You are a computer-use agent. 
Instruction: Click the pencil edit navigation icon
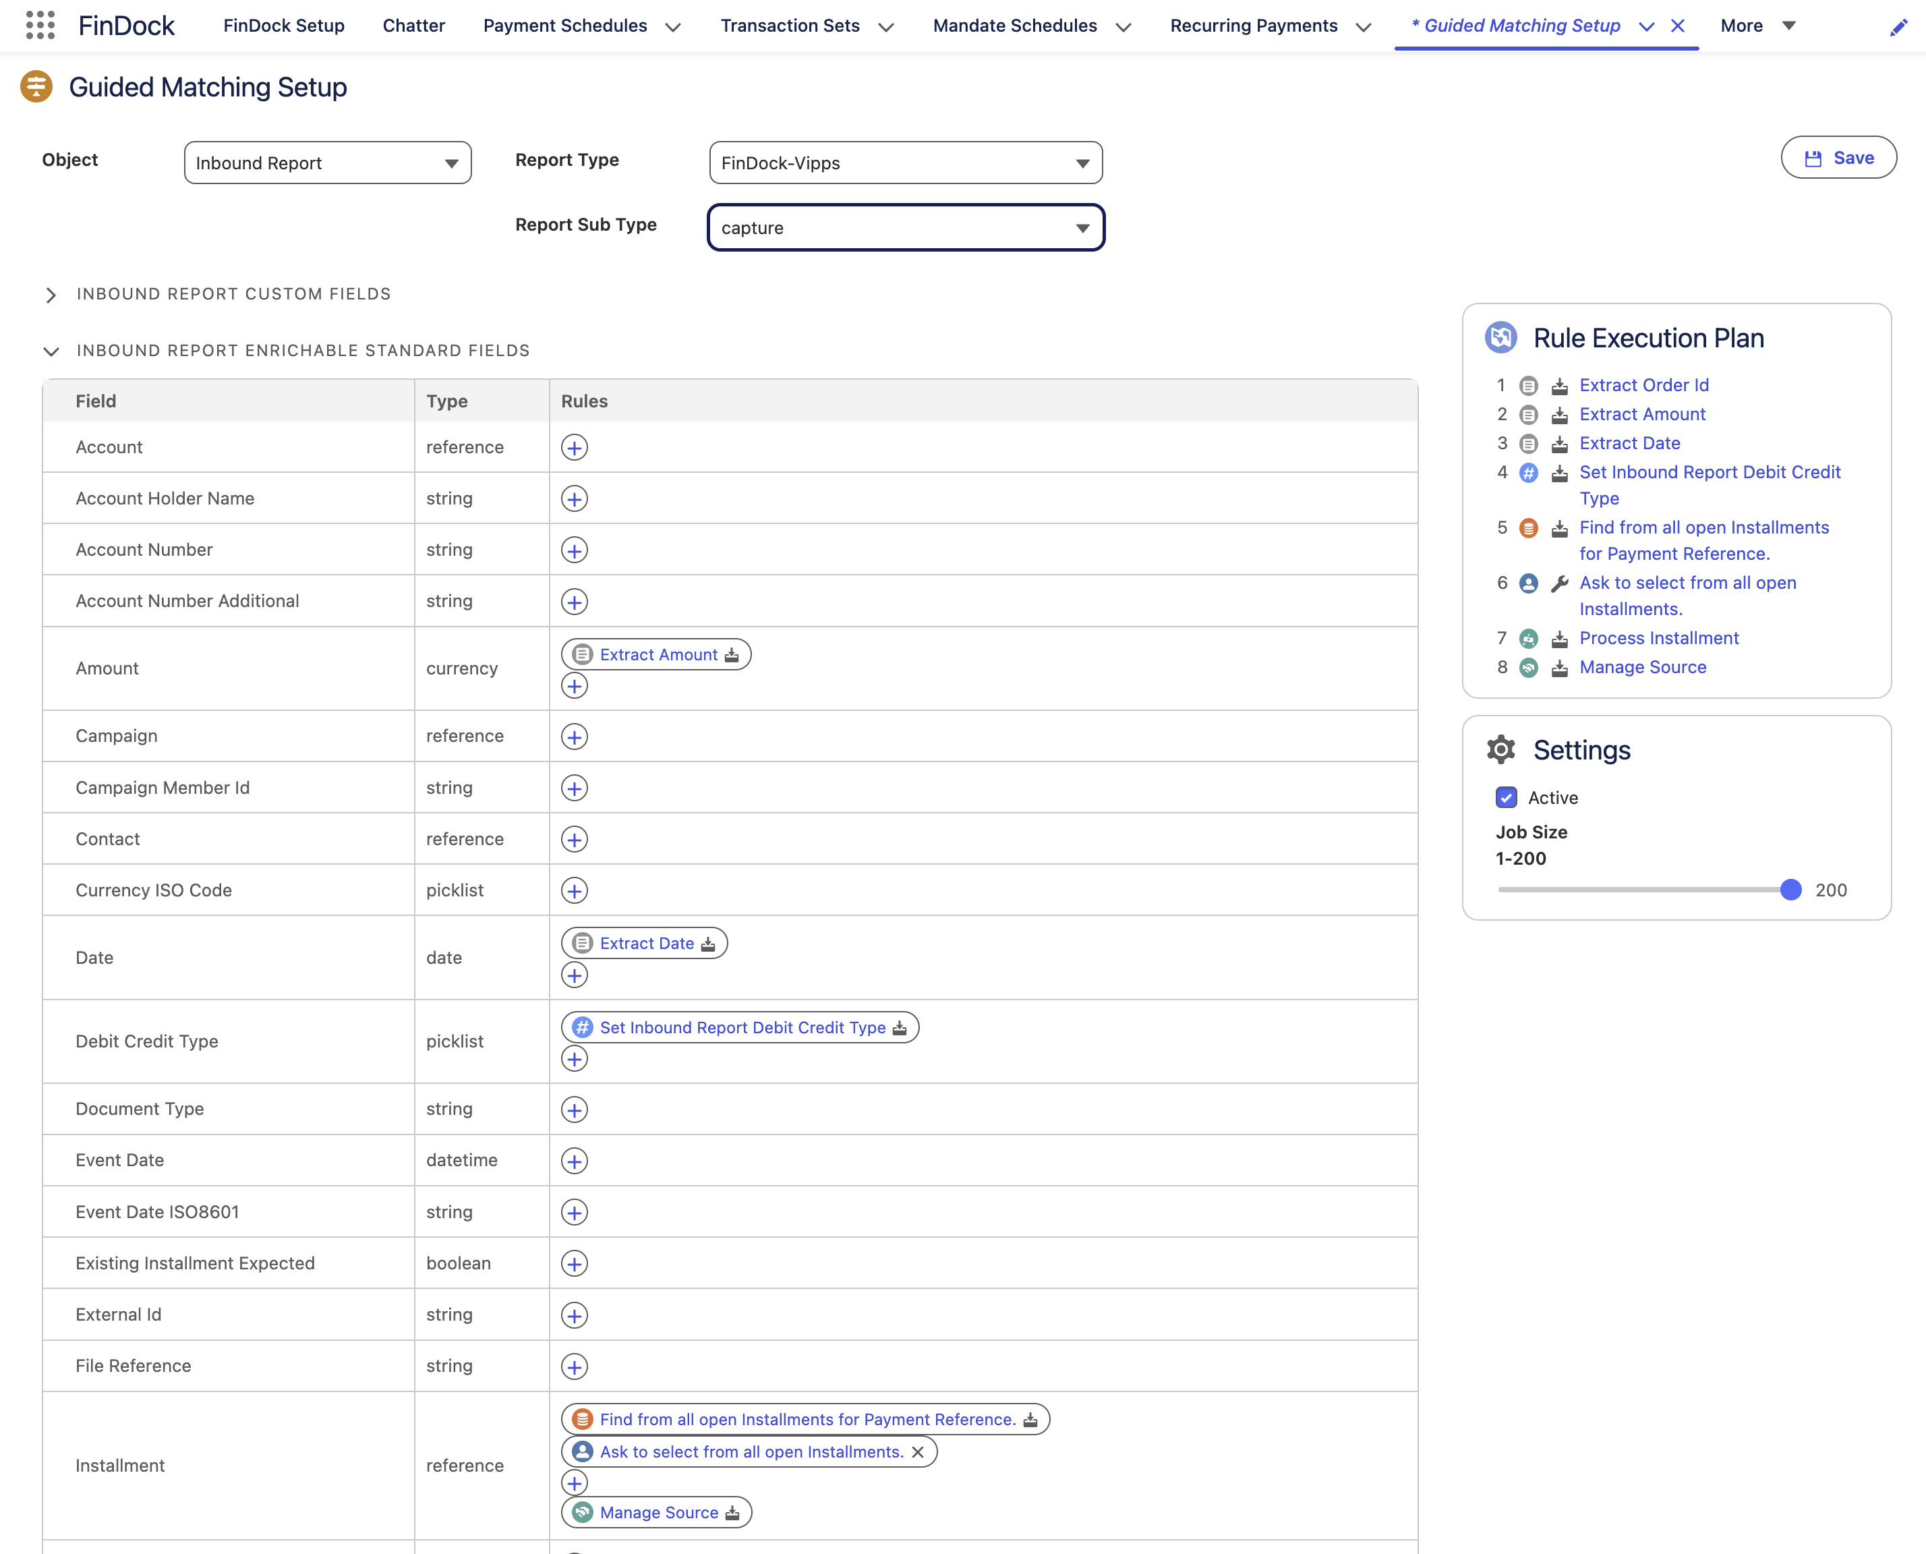1898,28
